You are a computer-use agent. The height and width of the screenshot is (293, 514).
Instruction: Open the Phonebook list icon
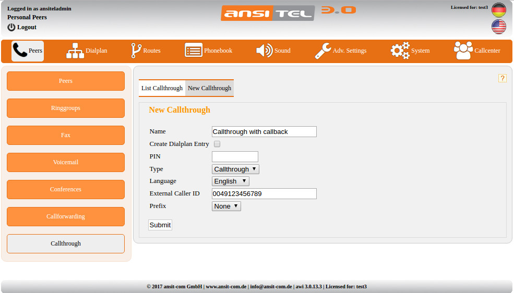[x=193, y=51]
